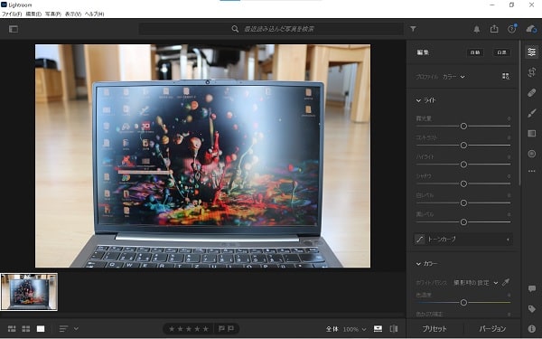Click 全体 fit zoom button
542x339 pixels.
[332, 329]
